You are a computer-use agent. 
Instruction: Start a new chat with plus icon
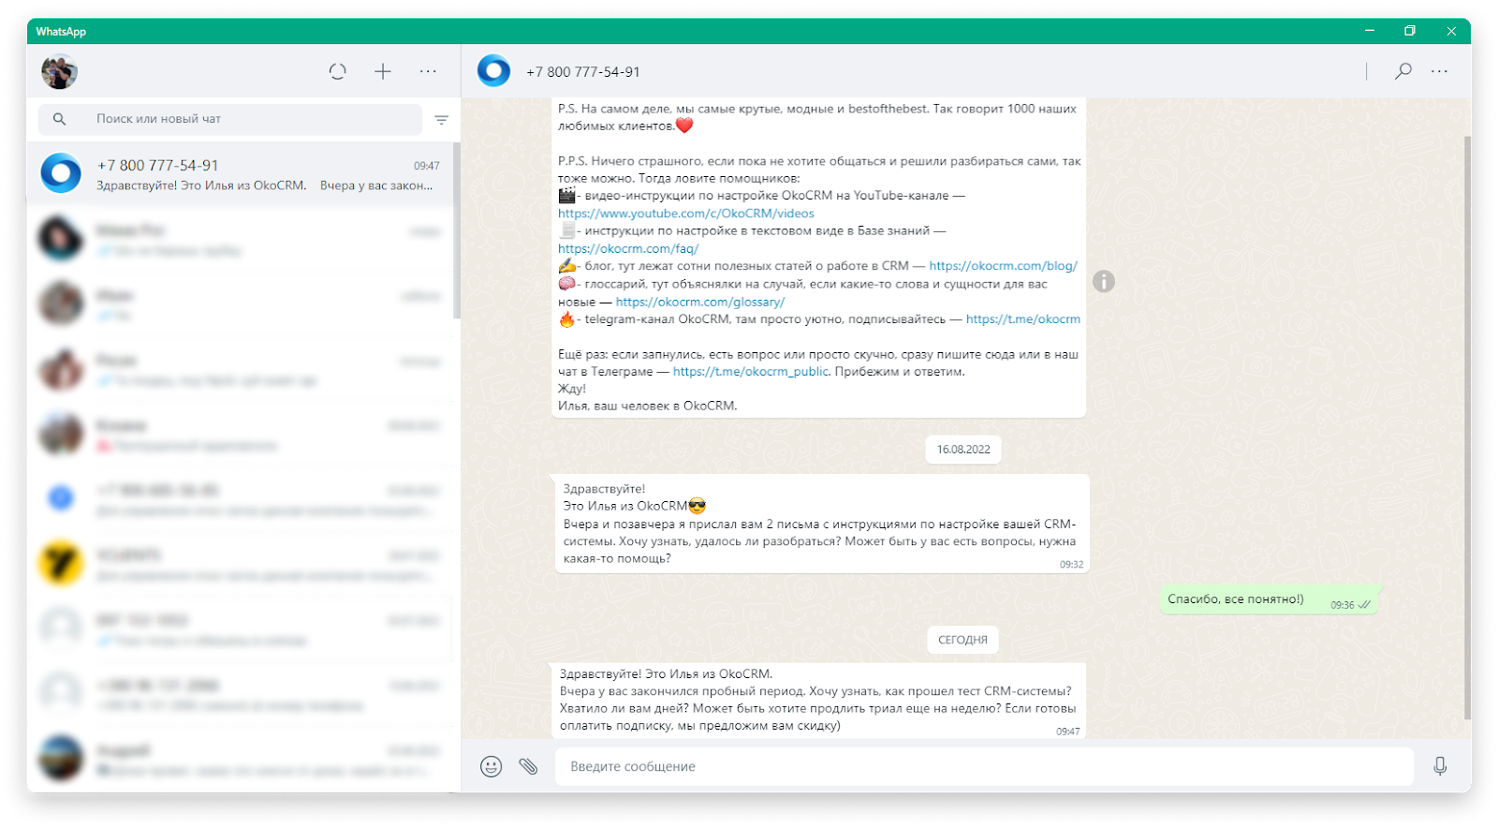(x=383, y=71)
